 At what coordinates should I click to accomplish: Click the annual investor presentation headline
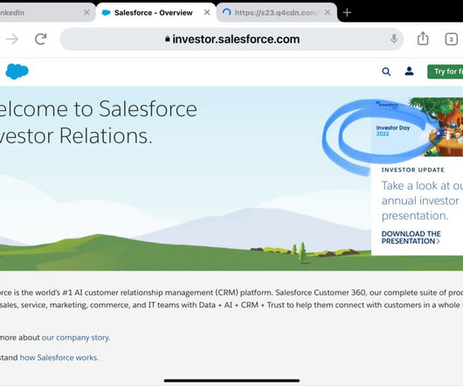[x=422, y=201]
